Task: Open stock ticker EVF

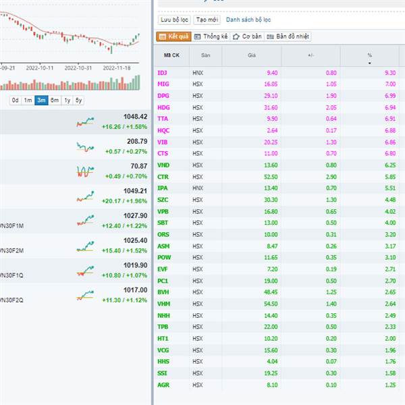Action: [x=163, y=269]
